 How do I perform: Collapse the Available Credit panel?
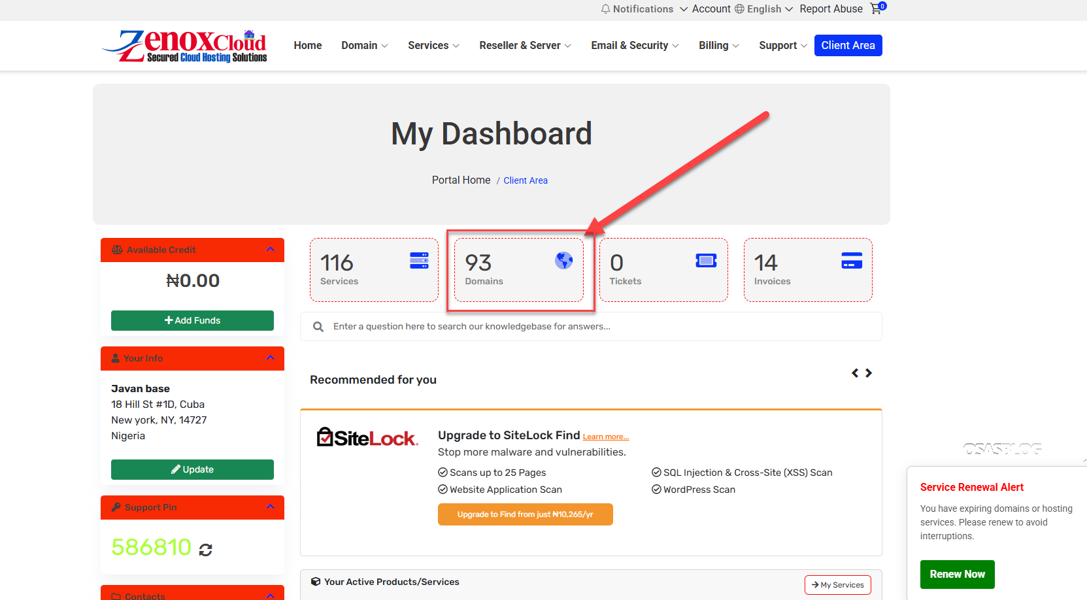click(x=270, y=250)
